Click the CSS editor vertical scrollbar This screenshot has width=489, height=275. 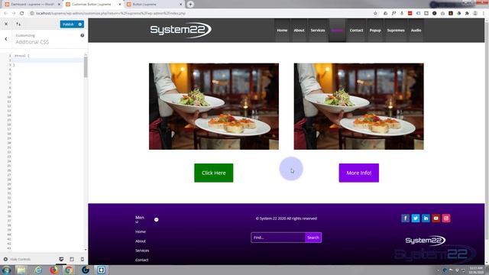point(86,67)
